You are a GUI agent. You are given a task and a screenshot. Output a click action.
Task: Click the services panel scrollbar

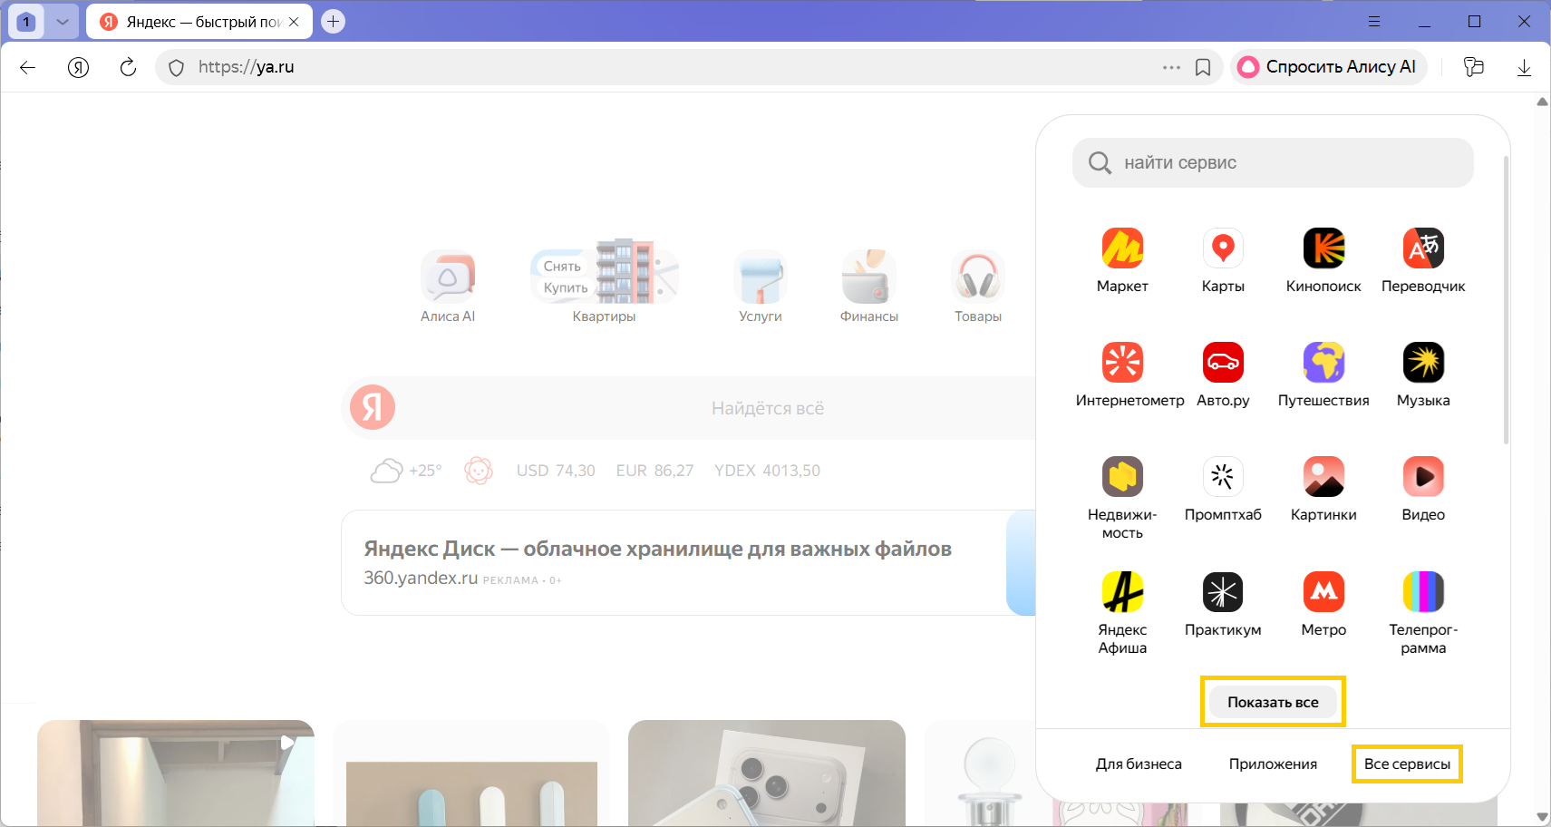click(1506, 299)
